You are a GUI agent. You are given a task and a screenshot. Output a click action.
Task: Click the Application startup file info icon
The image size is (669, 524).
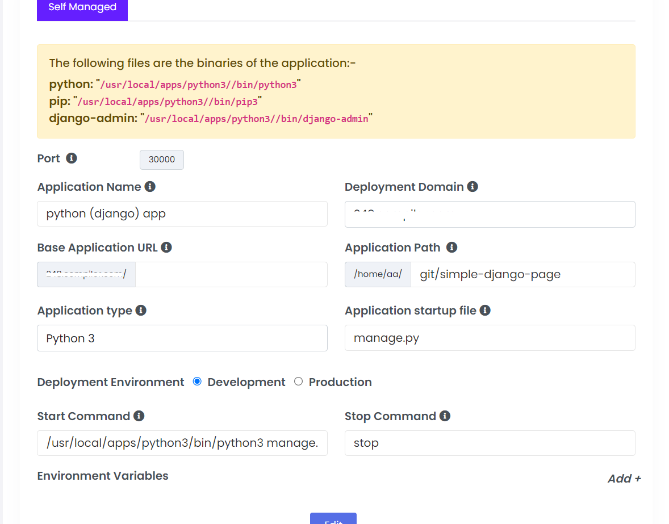pyautogui.click(x=485, y=311)
